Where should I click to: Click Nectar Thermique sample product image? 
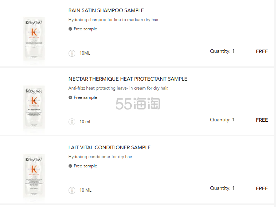pyautogui.click(x=34, y=107)
